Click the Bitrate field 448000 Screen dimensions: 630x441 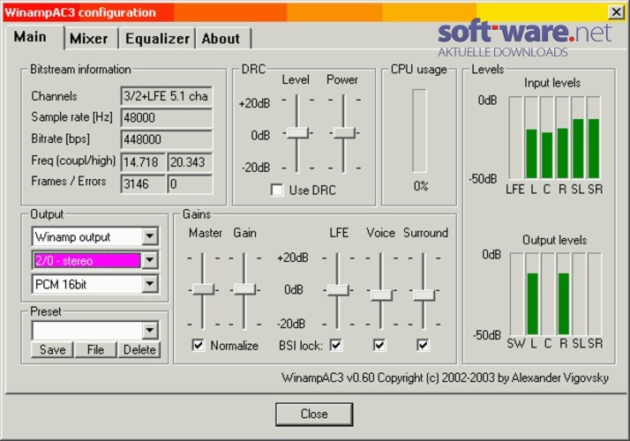(167, 139)
